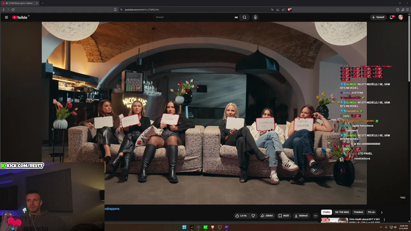This screenshot has height=231, width=411.
Task: Select the Pre vás filter chip
Action: point(372,212)
